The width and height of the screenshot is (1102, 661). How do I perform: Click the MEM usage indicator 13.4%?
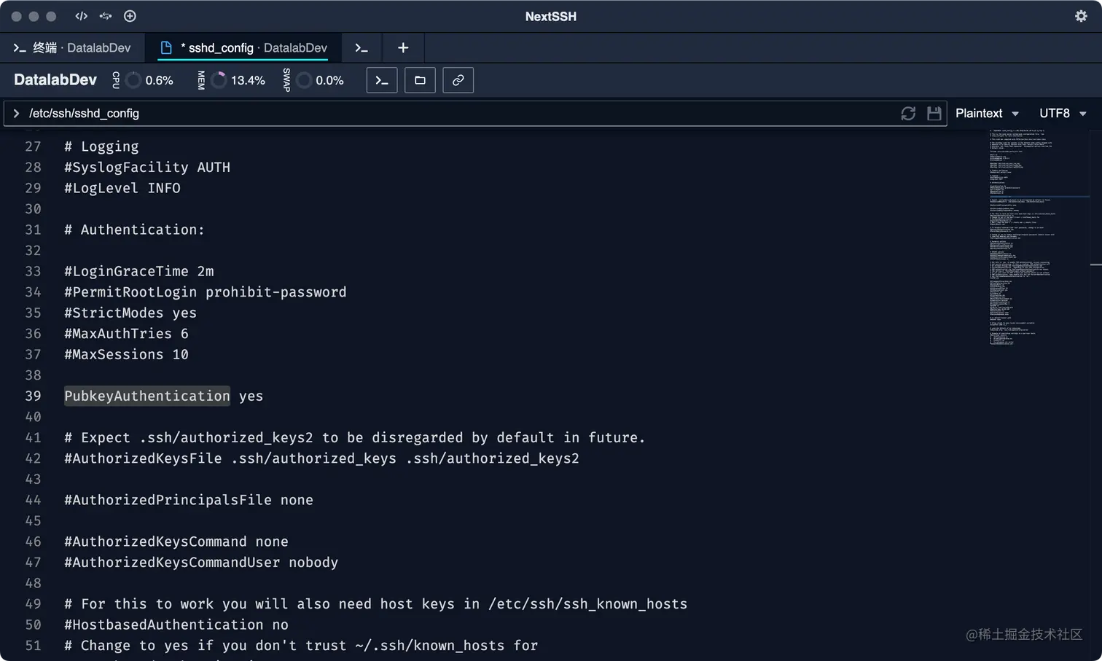[231, 80]
